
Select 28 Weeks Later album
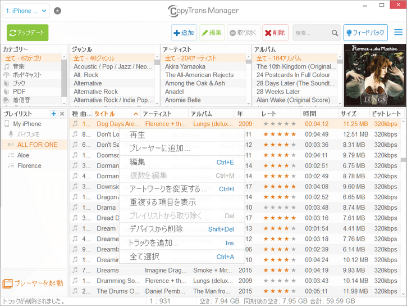[x=295, y=92]
